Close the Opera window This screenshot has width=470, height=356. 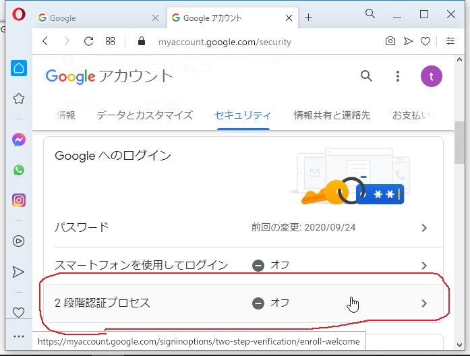pos(451,14)
